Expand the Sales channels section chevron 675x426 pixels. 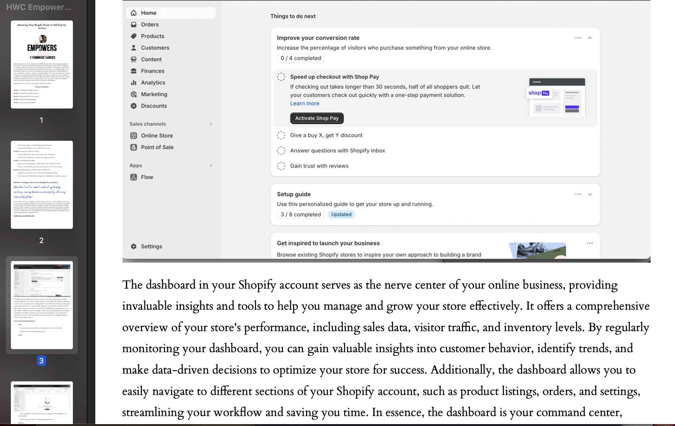click(211, 124)
